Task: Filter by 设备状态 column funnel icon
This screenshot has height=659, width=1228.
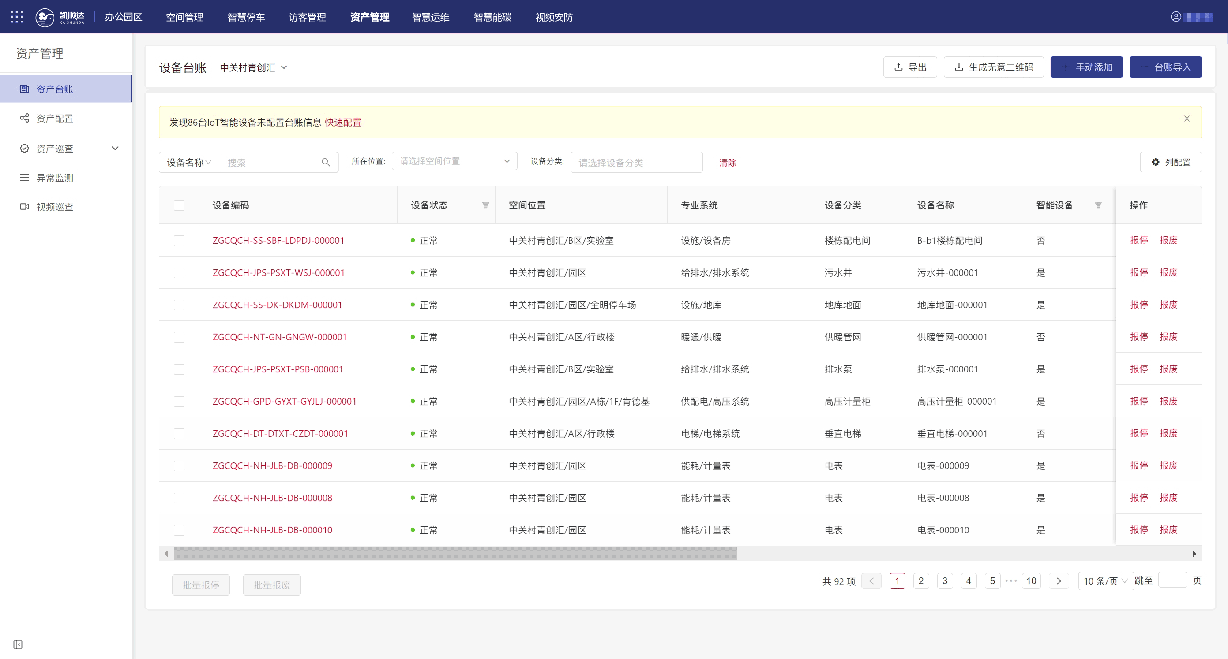Action: (x=485, y=205)
